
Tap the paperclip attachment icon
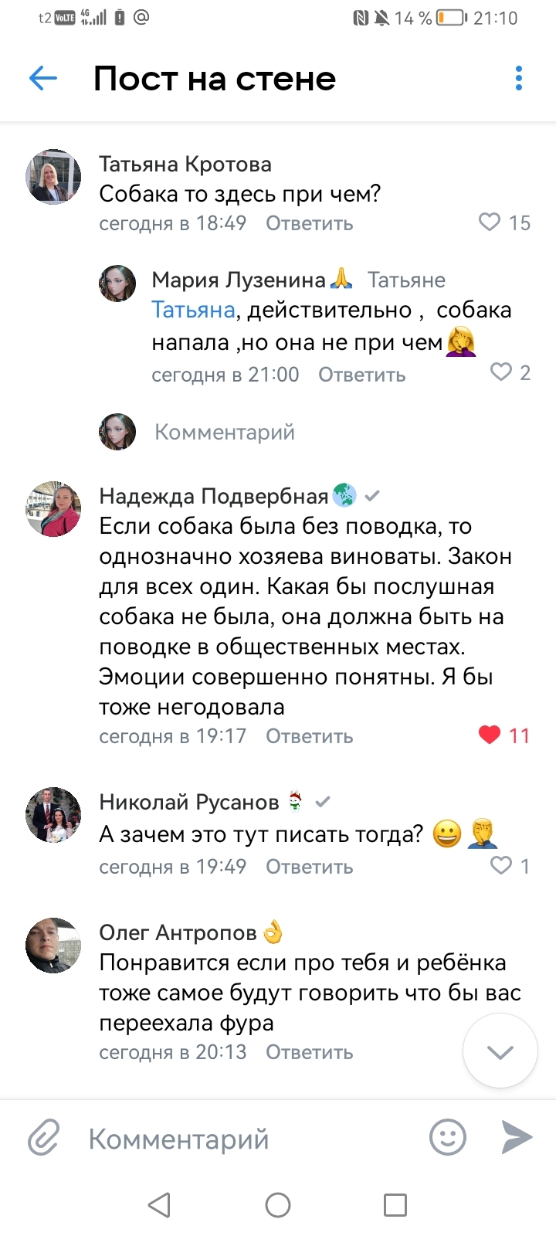tap(44, 1138)
